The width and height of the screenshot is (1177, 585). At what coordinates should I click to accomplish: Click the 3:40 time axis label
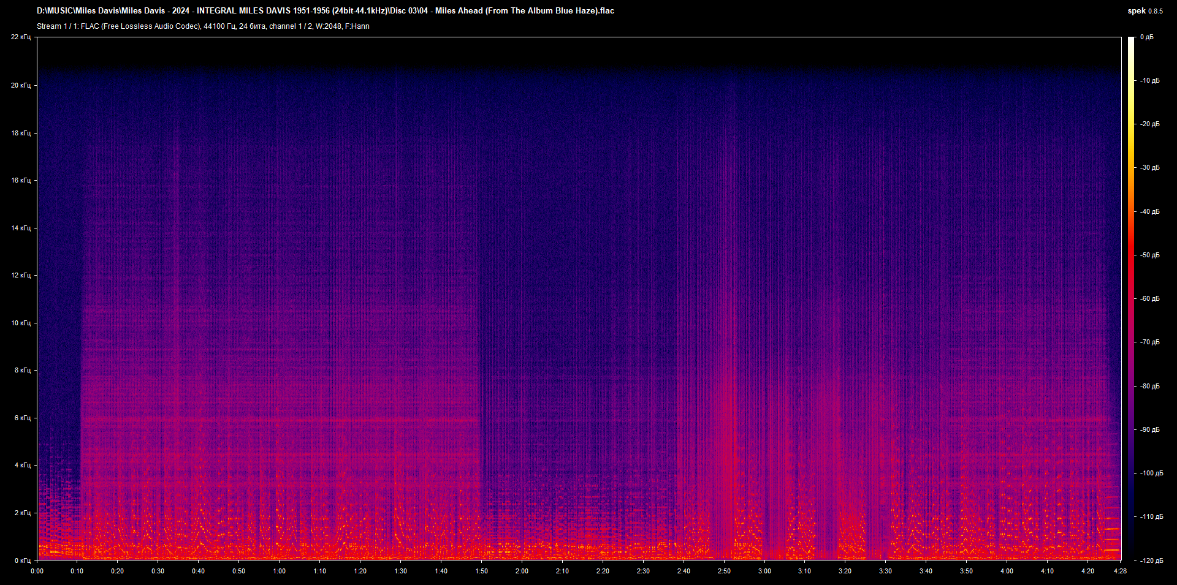(926, 571)
